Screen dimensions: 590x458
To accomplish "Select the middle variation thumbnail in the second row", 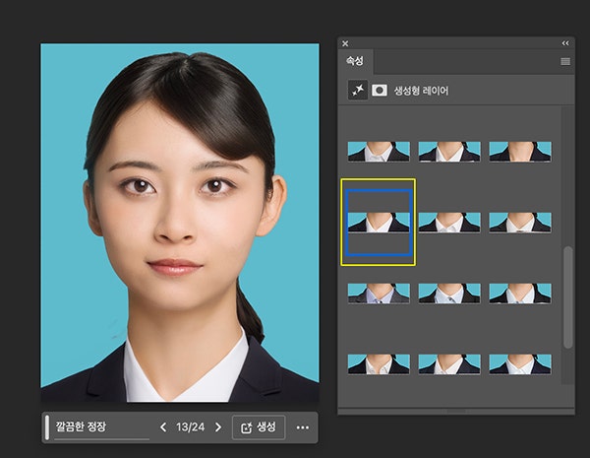I will point(449,223).
